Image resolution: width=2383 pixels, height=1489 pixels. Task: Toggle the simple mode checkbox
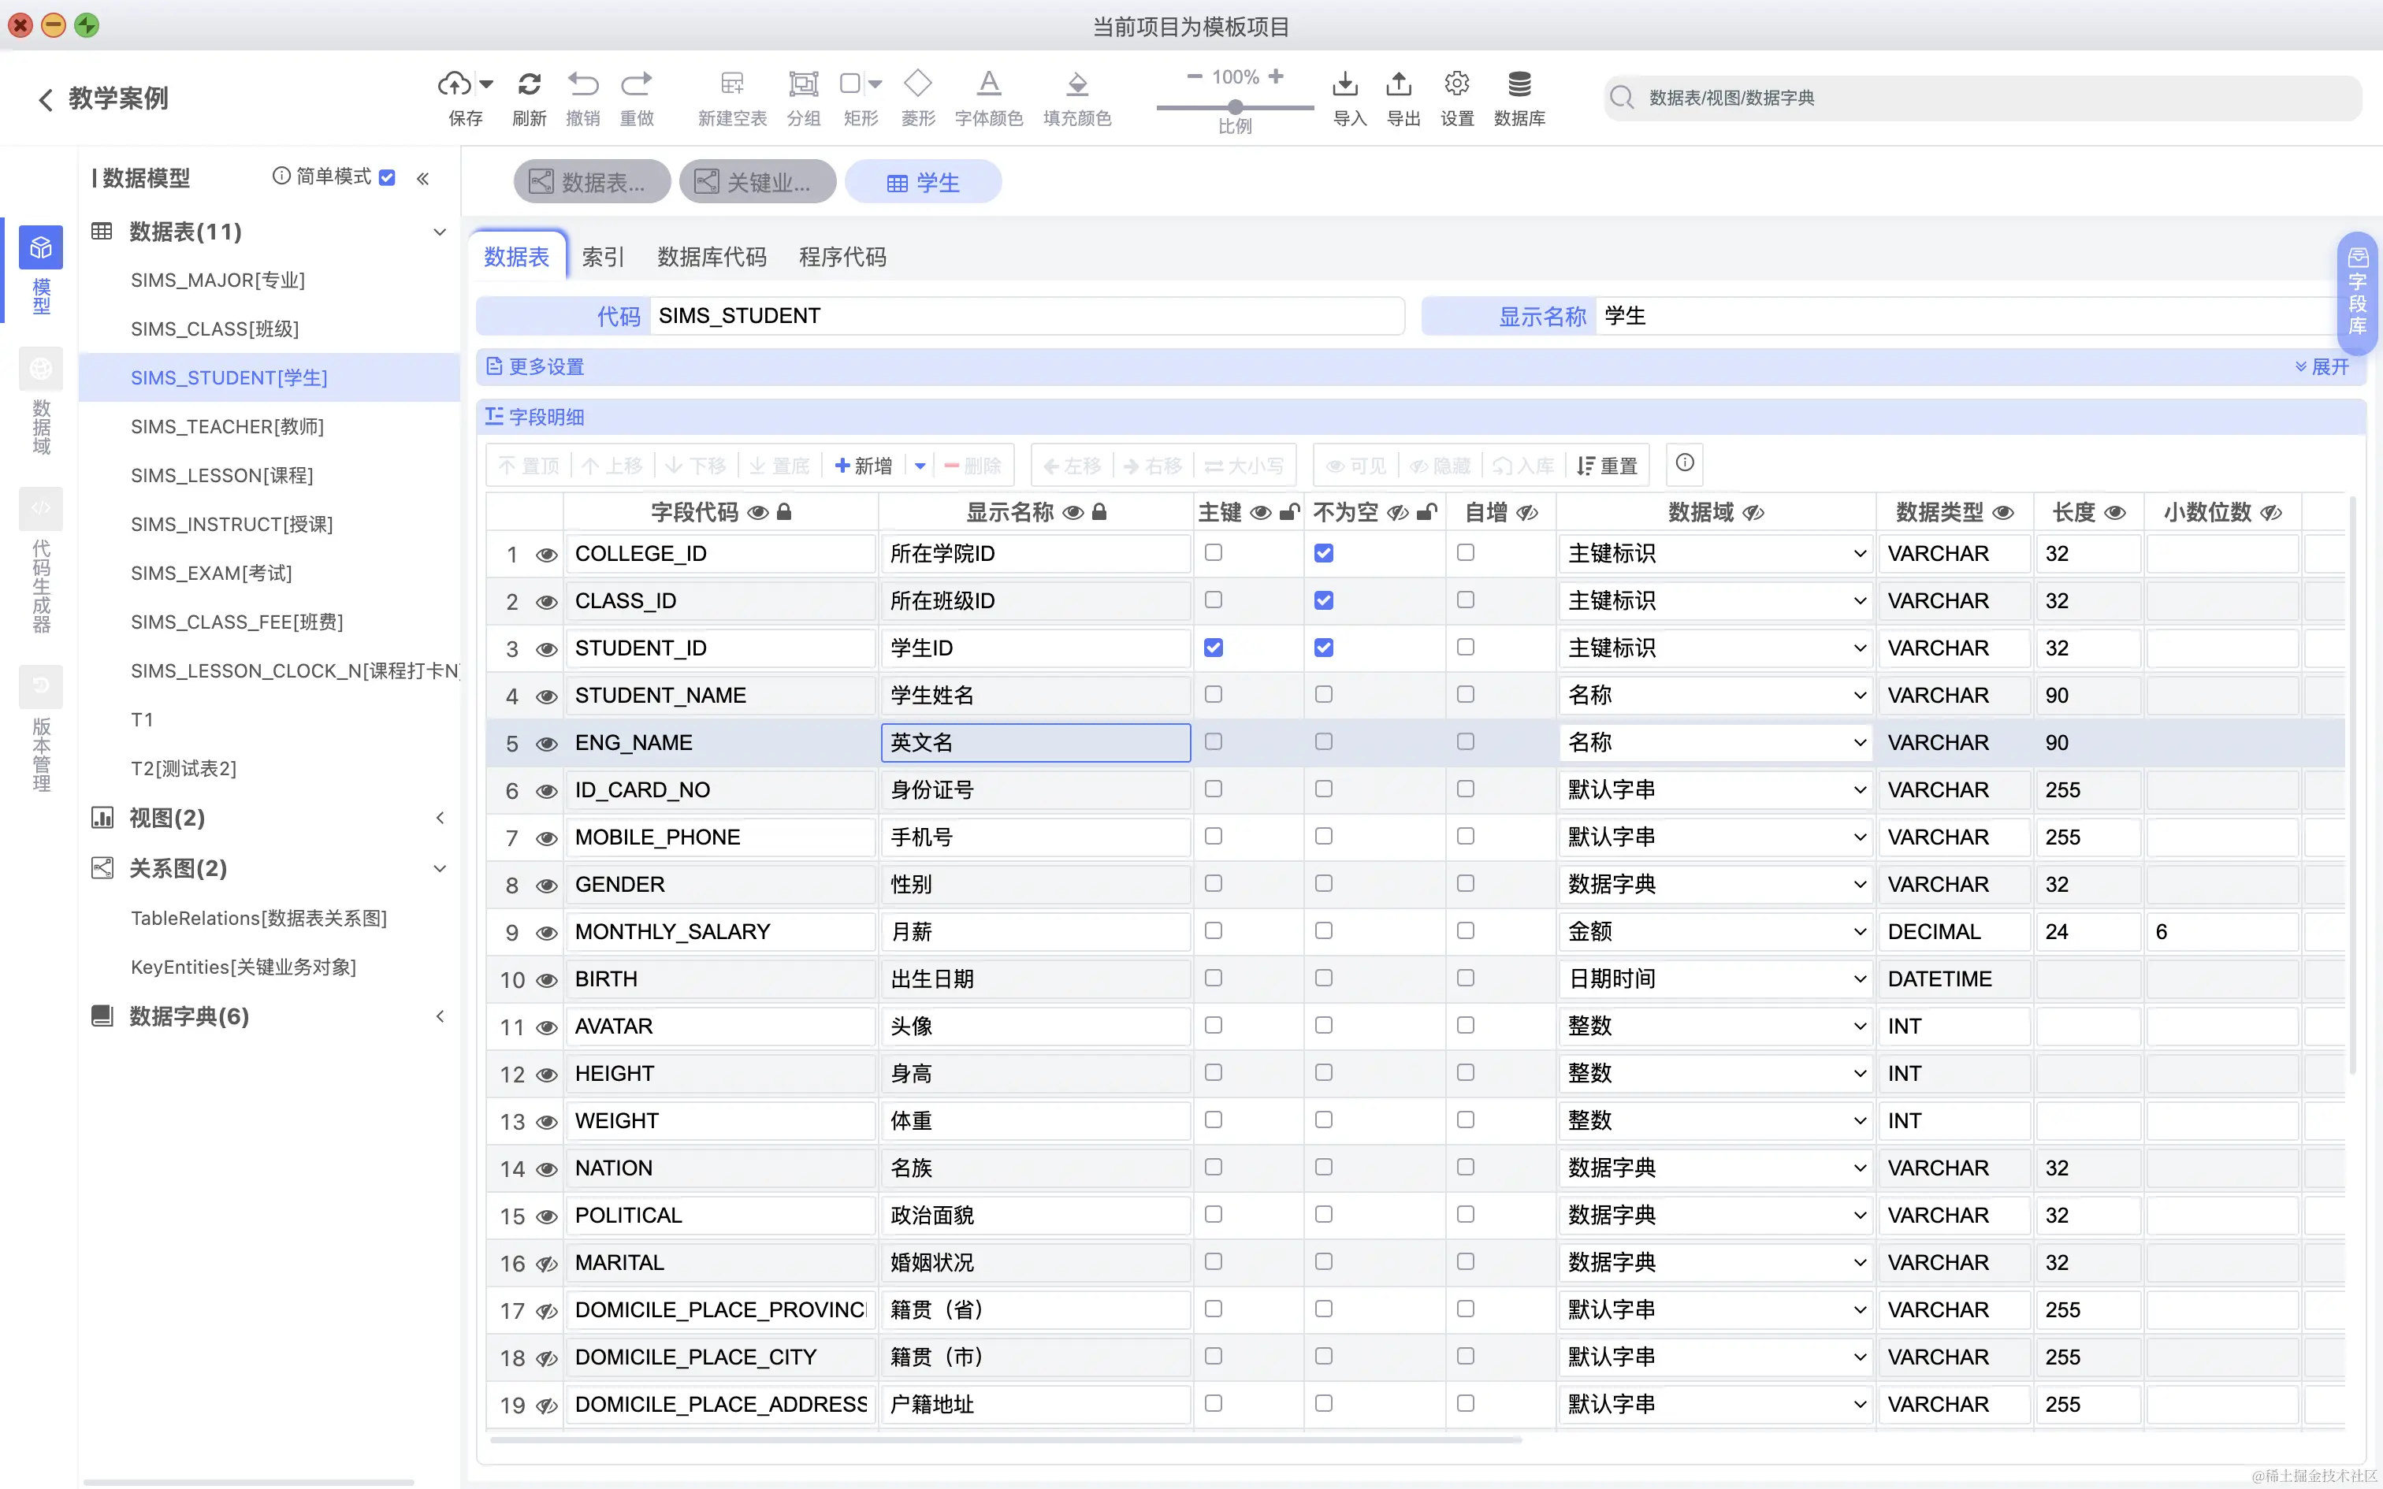[x=387, y=177]
